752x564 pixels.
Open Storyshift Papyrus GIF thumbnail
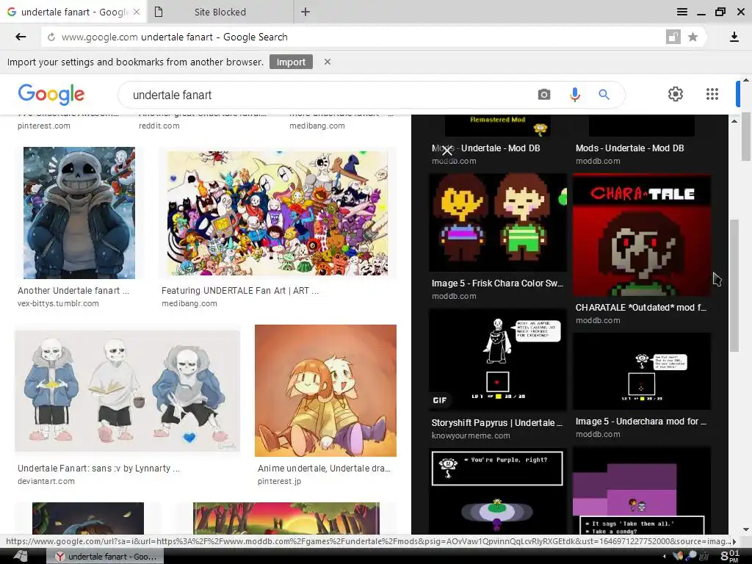pyautogui.click(x=497, y=360)
